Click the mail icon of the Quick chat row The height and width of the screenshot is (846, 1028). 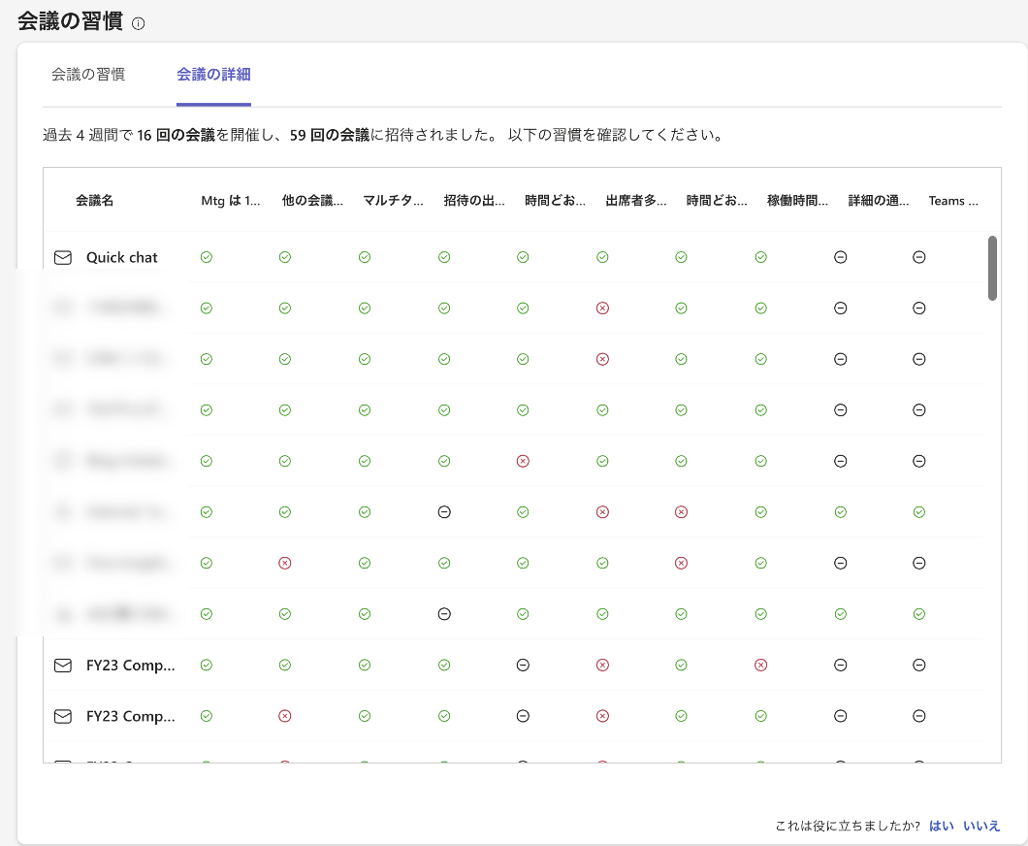(x=63, y=258)
